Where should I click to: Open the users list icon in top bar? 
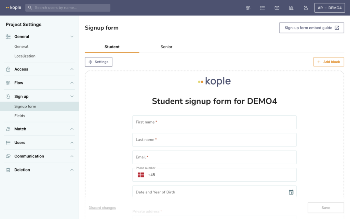(262, 8)
